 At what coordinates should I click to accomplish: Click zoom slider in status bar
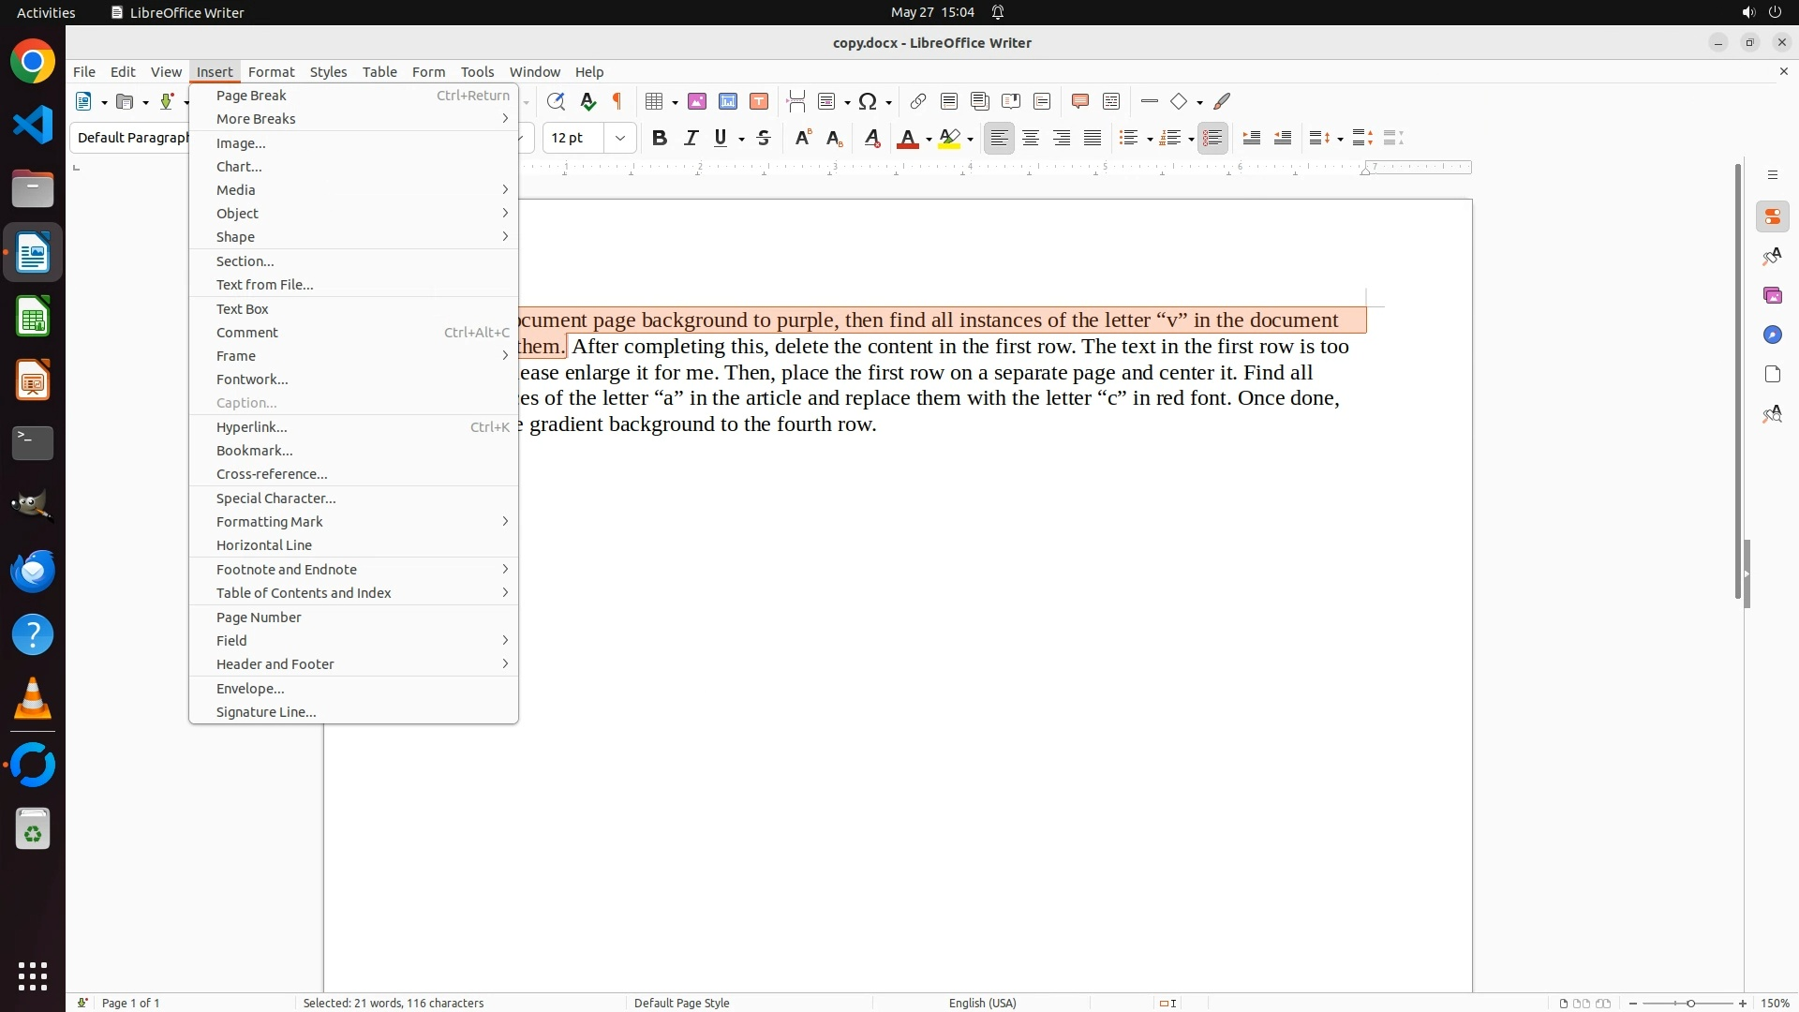pos(1689,1004)
